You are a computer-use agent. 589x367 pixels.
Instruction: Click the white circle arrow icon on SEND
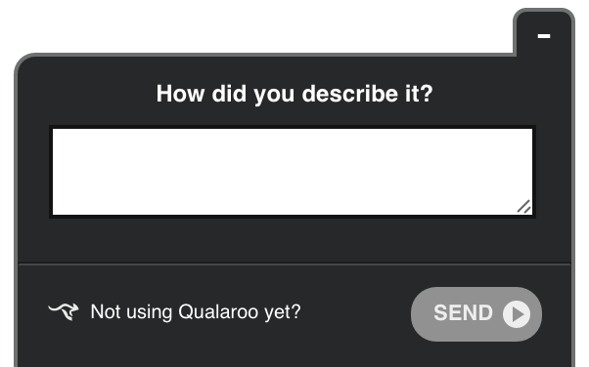pyautogui.click(x=517, y=314)
